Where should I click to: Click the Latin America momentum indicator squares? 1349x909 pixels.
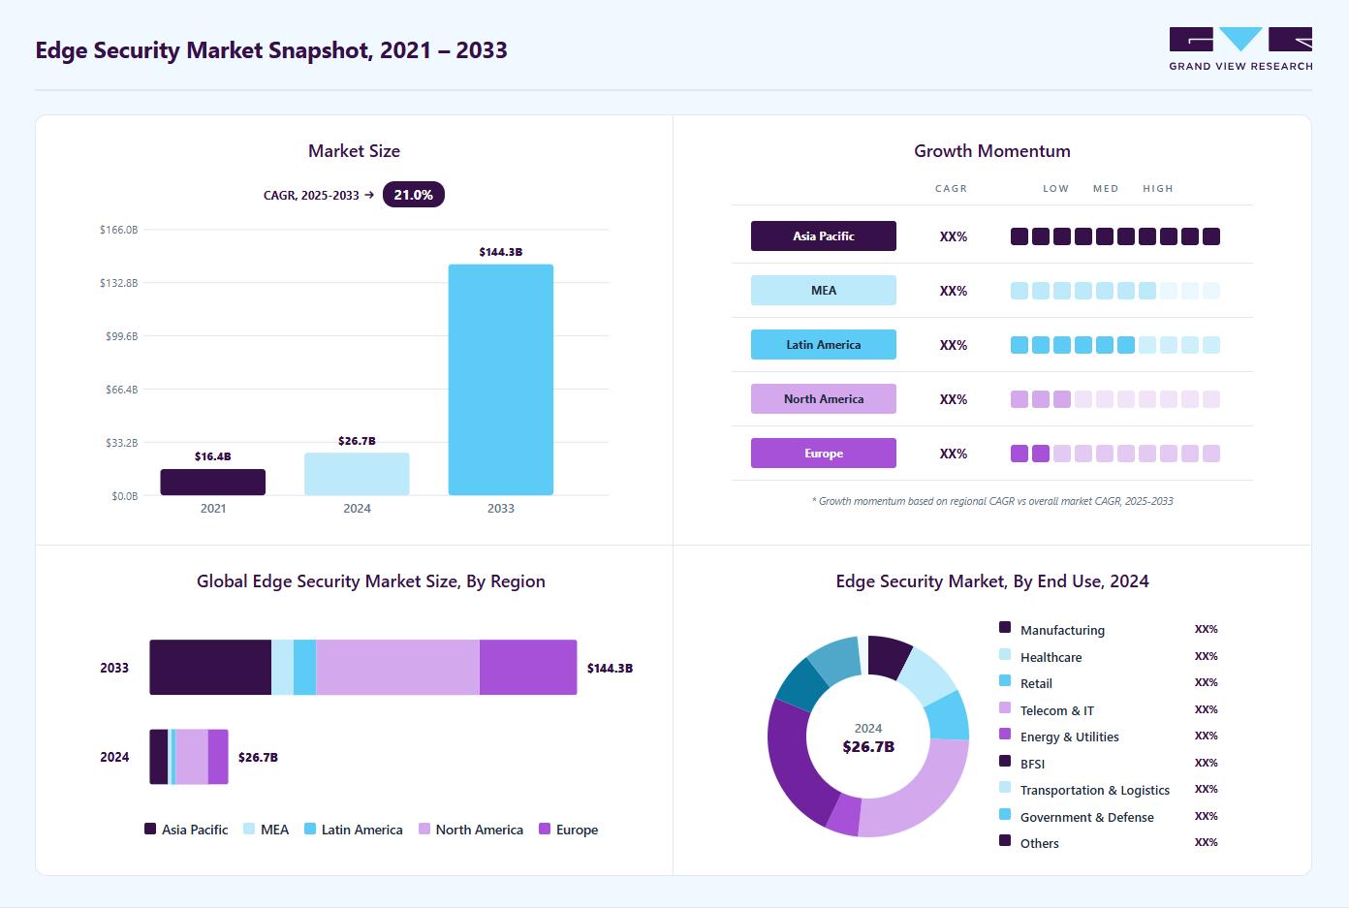tap(1115, 345)
